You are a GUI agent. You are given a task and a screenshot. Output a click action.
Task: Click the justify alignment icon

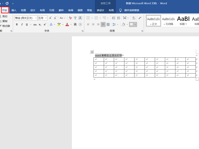coord(103,25)
